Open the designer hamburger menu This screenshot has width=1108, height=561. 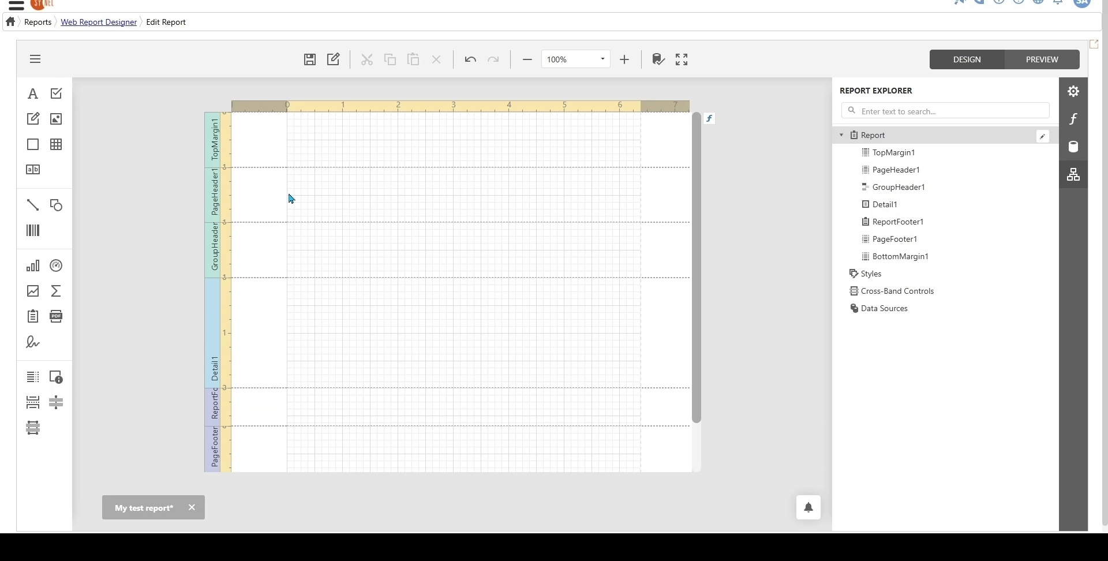point(35,59)
